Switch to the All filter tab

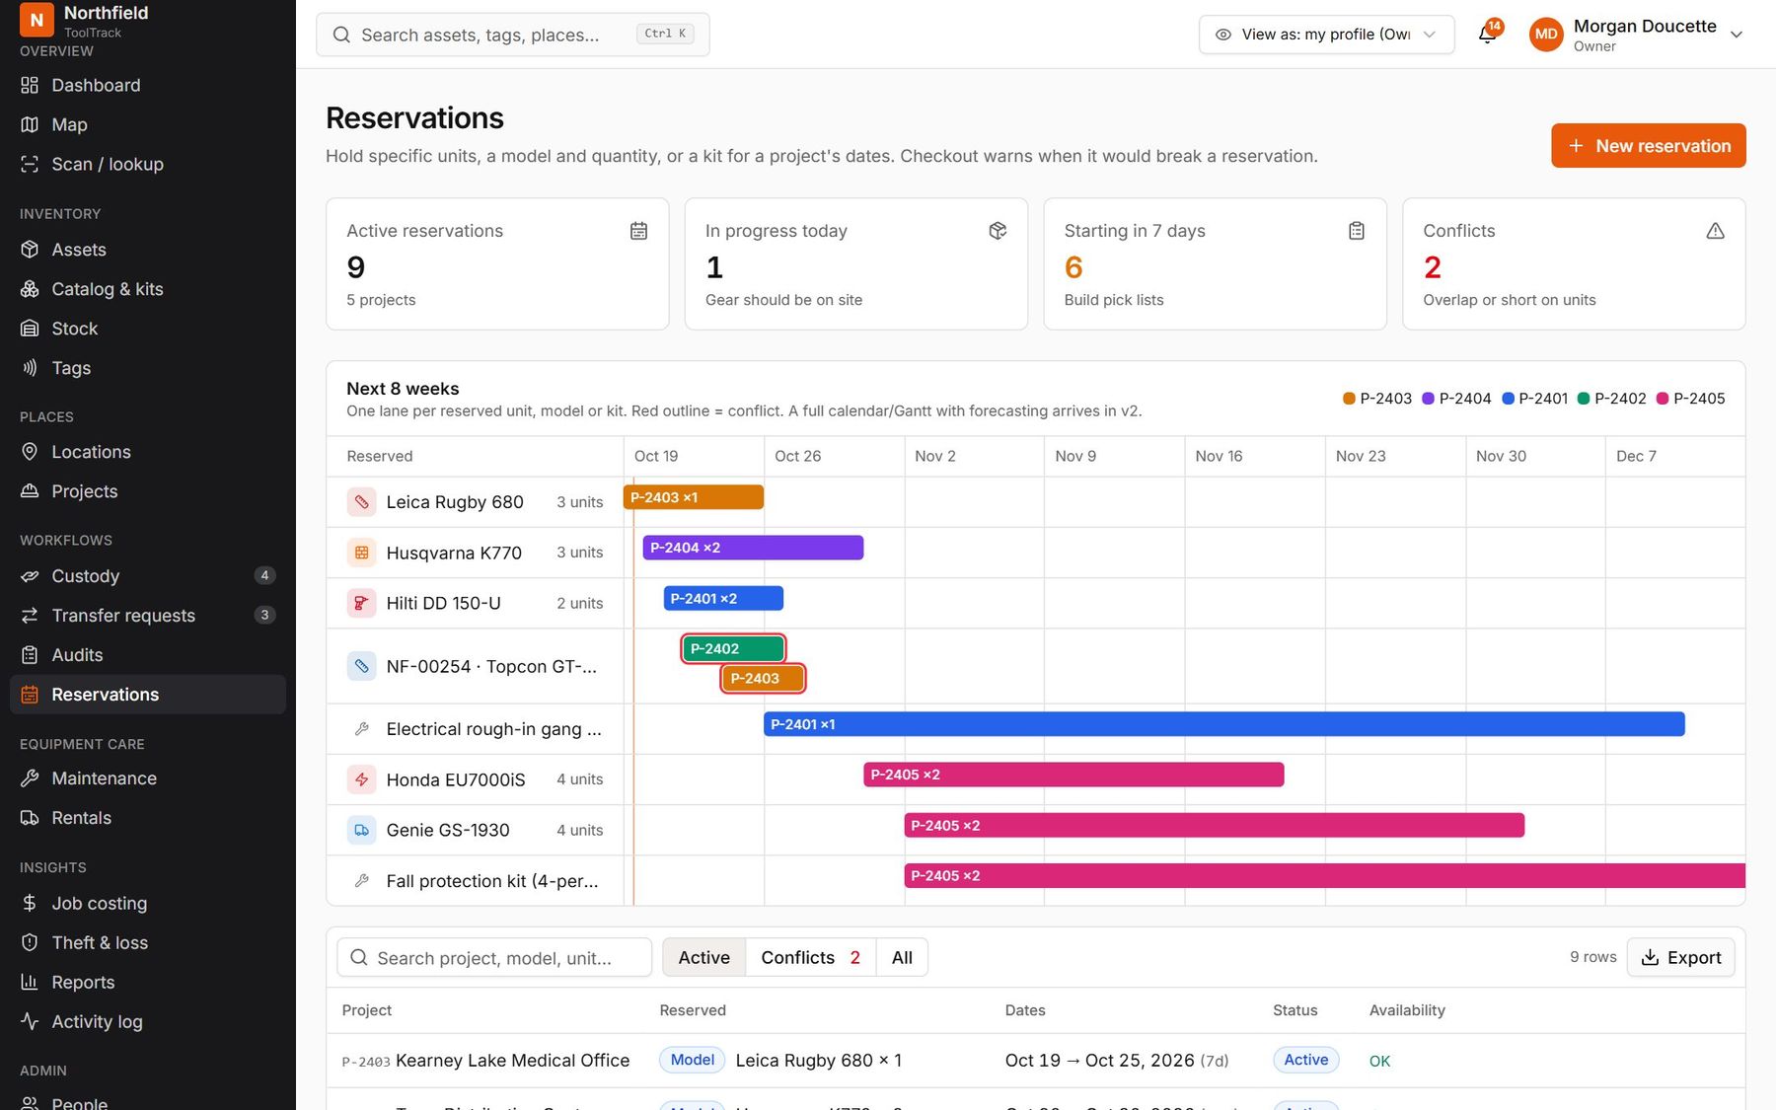tap(902, 957)
